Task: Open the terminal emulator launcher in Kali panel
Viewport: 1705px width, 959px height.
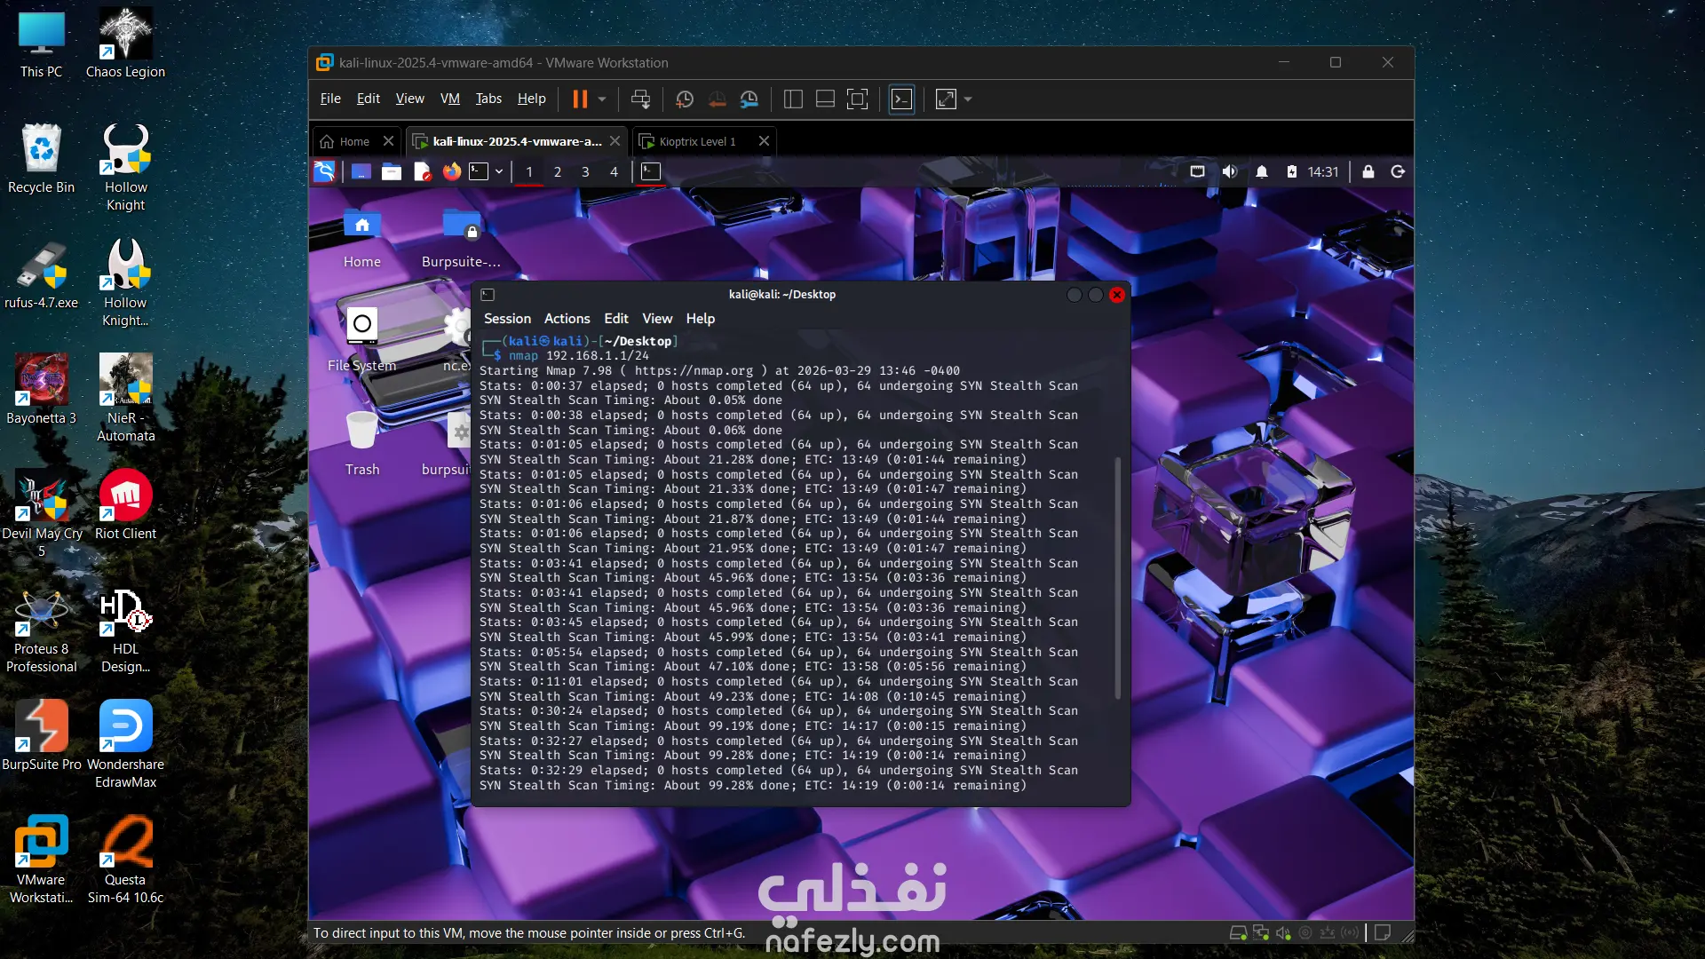Action: point(479,171)
